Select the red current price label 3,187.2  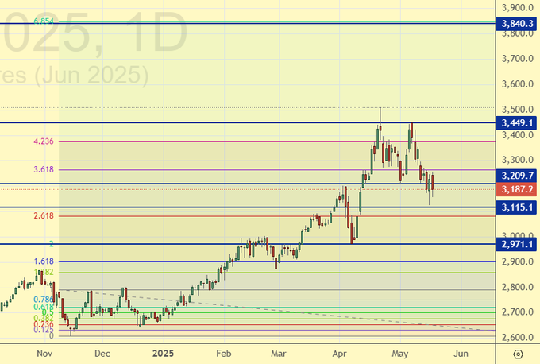point(518,190)
